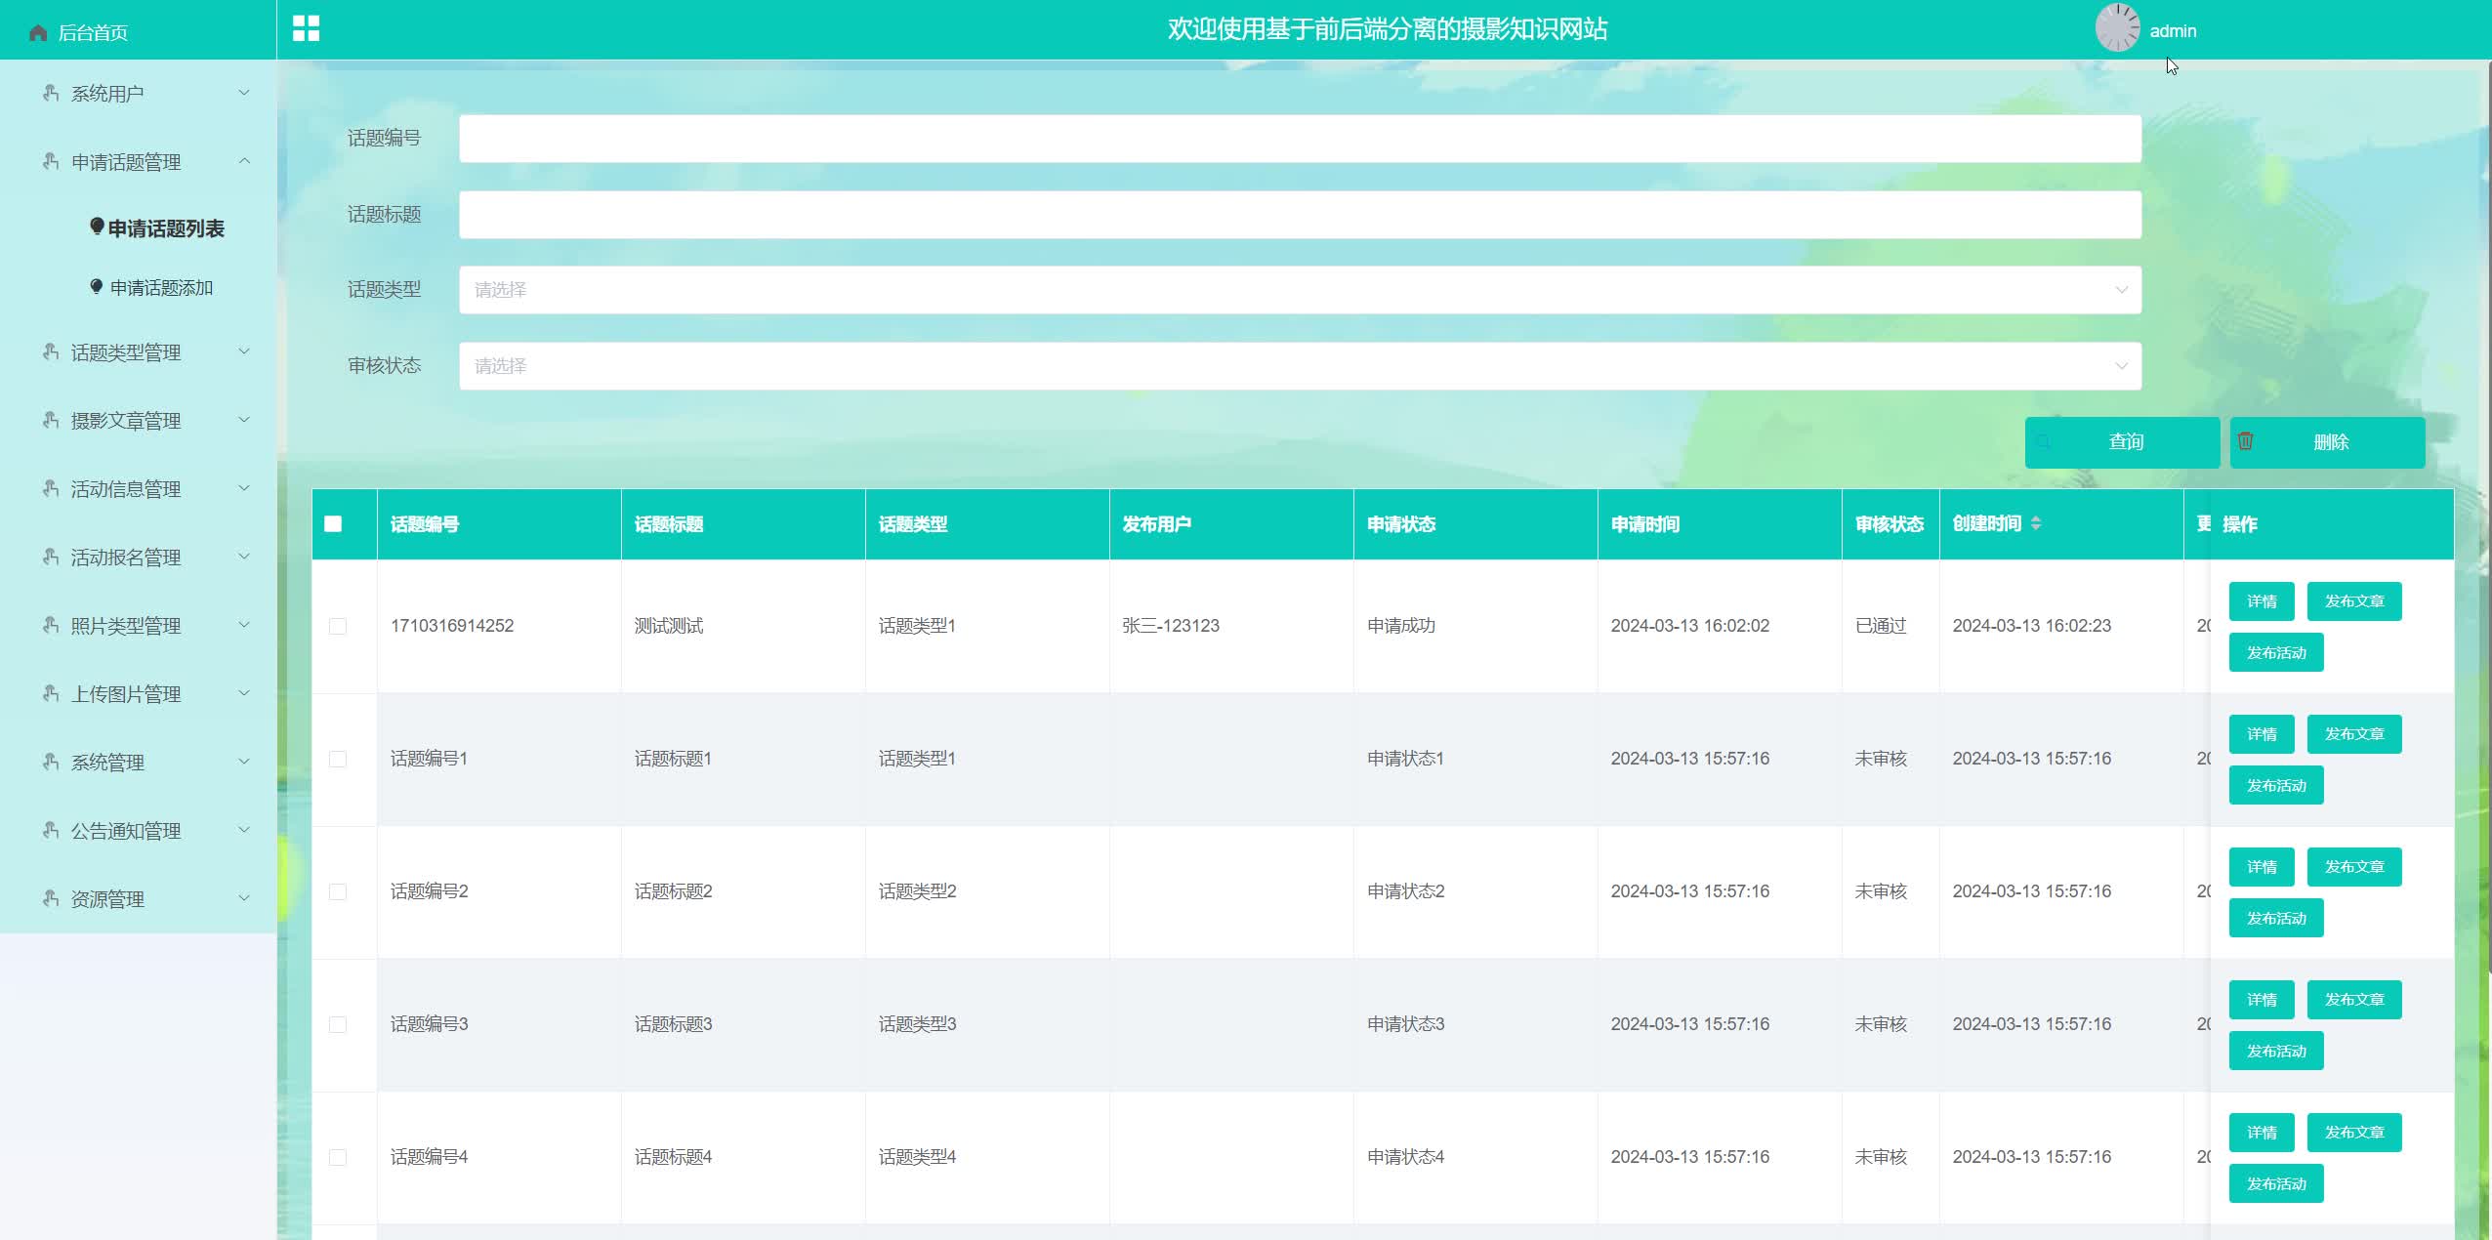Click the user icon beside 系统用户

click(51, 93)
